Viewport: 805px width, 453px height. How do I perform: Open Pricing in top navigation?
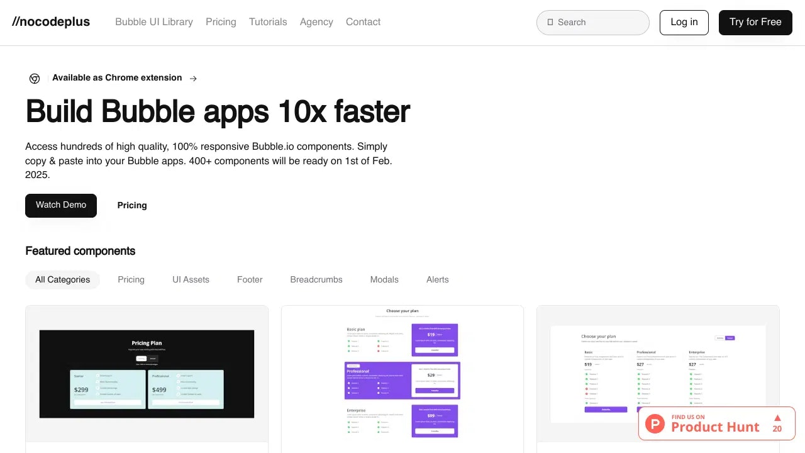tap(221, 22)
